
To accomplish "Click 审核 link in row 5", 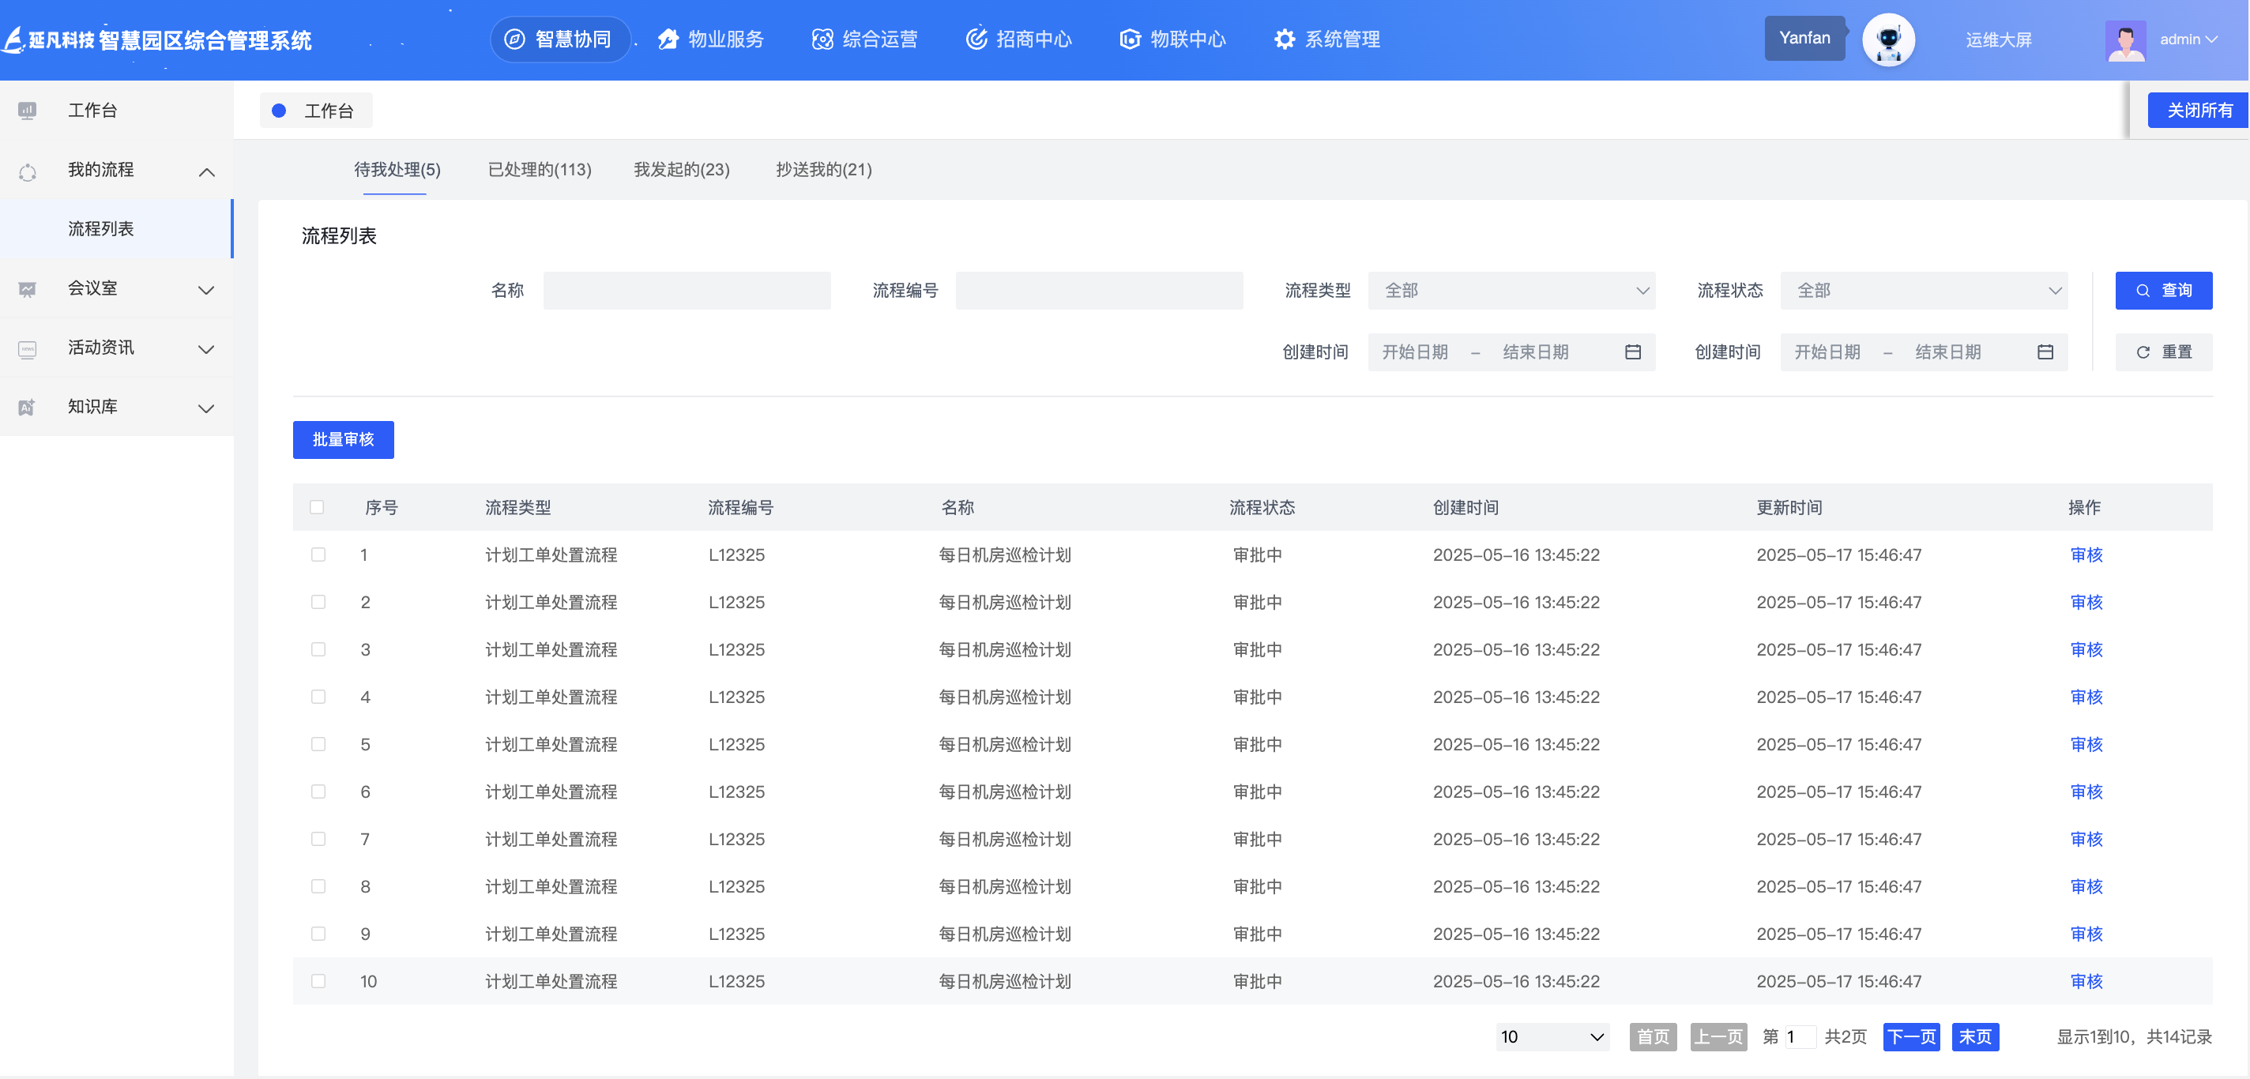I will tap(2086, 745).
